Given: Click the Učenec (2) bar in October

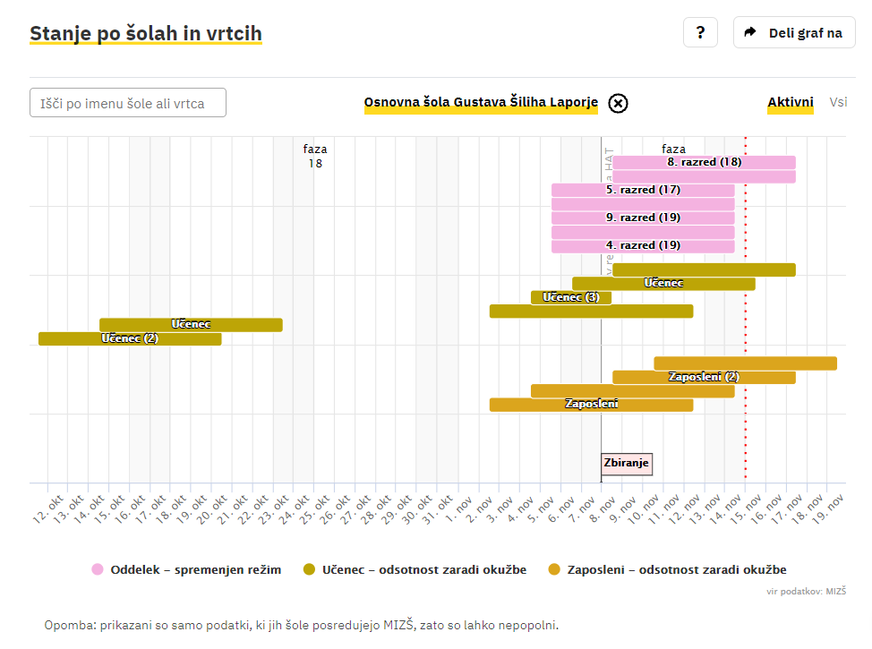Looking at the screenshot, I should pyautogui.click(x=129, y=338).
